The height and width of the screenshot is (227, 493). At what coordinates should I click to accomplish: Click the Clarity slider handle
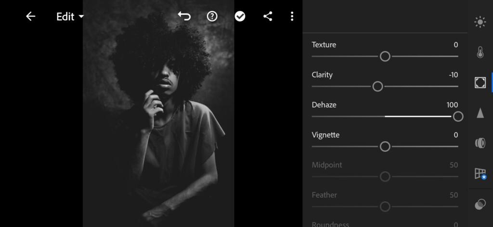(x=377, y=86)
